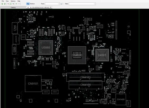
Task: Switch board view to Bottom side
Action: pos(32,4)
